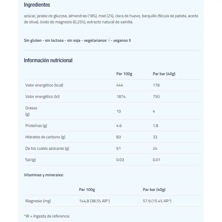This screenshot has width=222, height=222.
Task: Select the 'Sal (g)' row label
Action: coord(31,160)
